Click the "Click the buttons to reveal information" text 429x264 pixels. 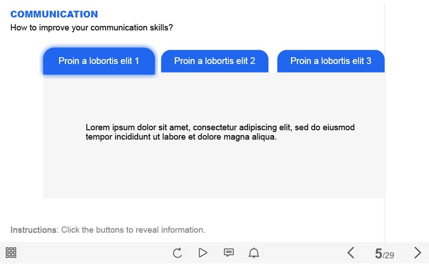tap(133, 230)
